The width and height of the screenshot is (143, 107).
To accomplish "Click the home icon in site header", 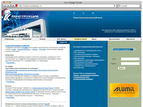I will [x=74, y=13].
